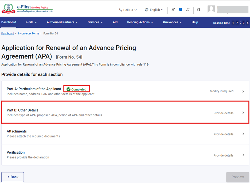Expand the Pending Actions menu
250x183 pixels.
(140, 22)
